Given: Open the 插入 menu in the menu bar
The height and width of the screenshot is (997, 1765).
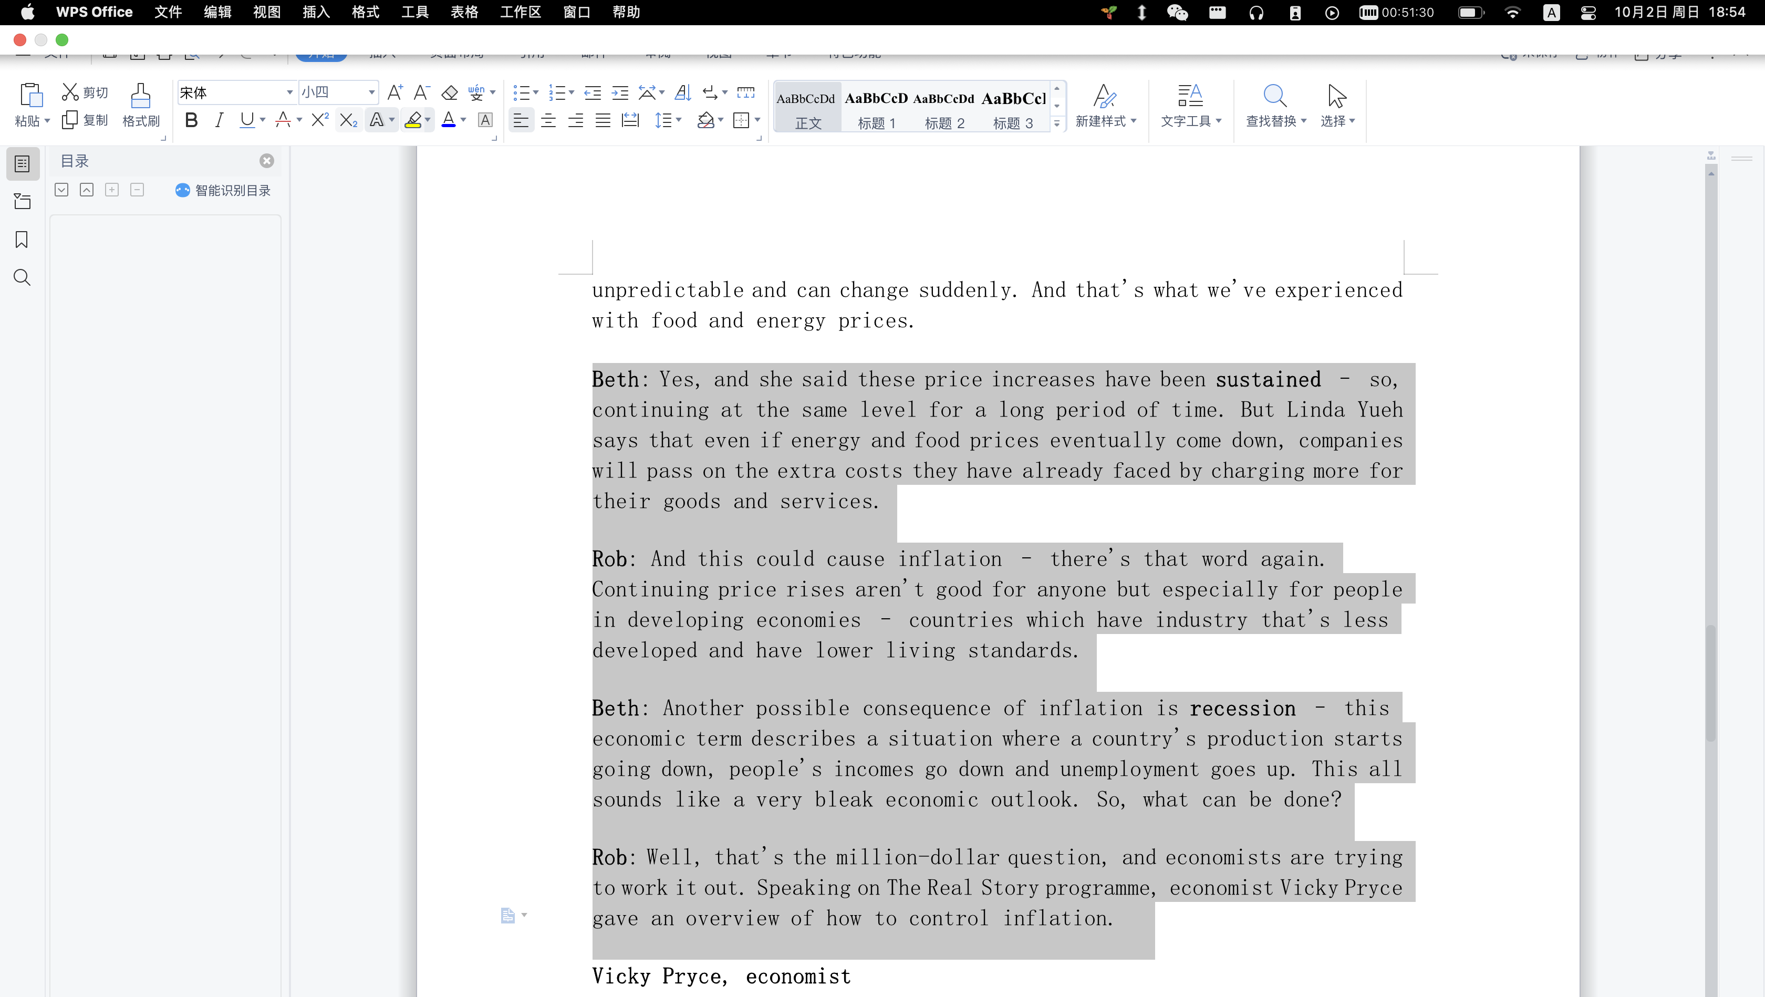Looking at the screenshot, I should 316,12.
